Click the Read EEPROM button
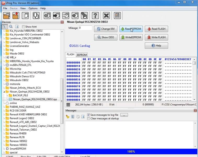This screenshot has width=198, height=157. click(131, 29)
